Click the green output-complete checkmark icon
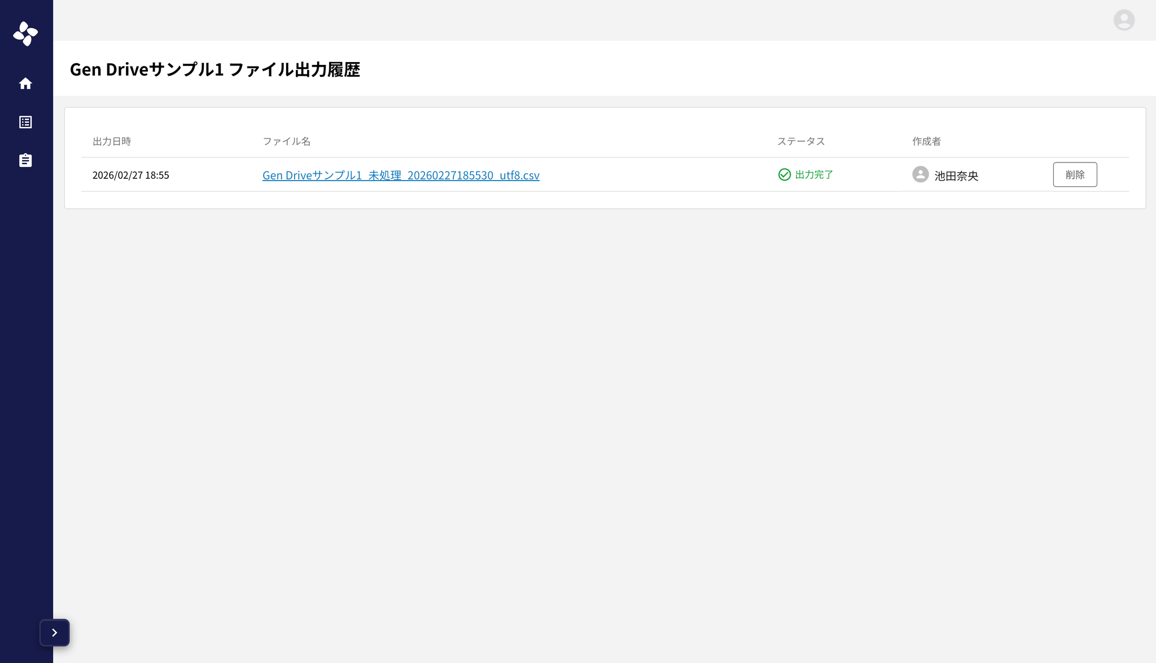Image resolution: width=1156 pixels, height=663 pixels. coord(784,175)
